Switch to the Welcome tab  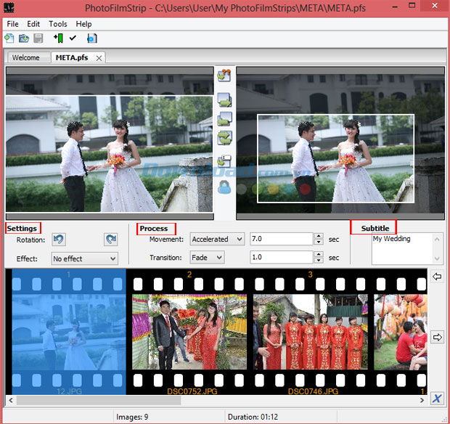point(25,57)
